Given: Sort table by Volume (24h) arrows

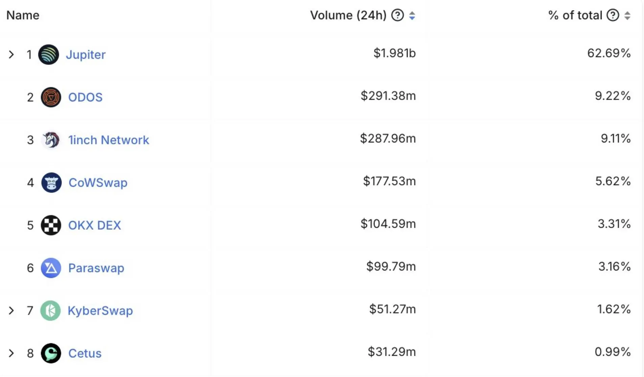Looking at the screenshot, I should tap(412, 16).
